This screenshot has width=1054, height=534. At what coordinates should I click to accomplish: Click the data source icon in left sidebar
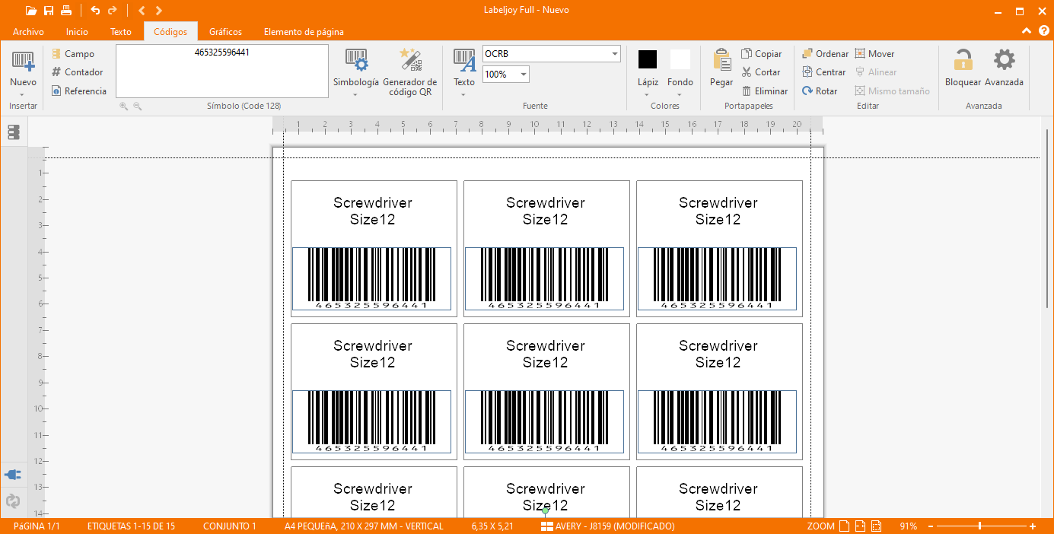click(14, 132)
